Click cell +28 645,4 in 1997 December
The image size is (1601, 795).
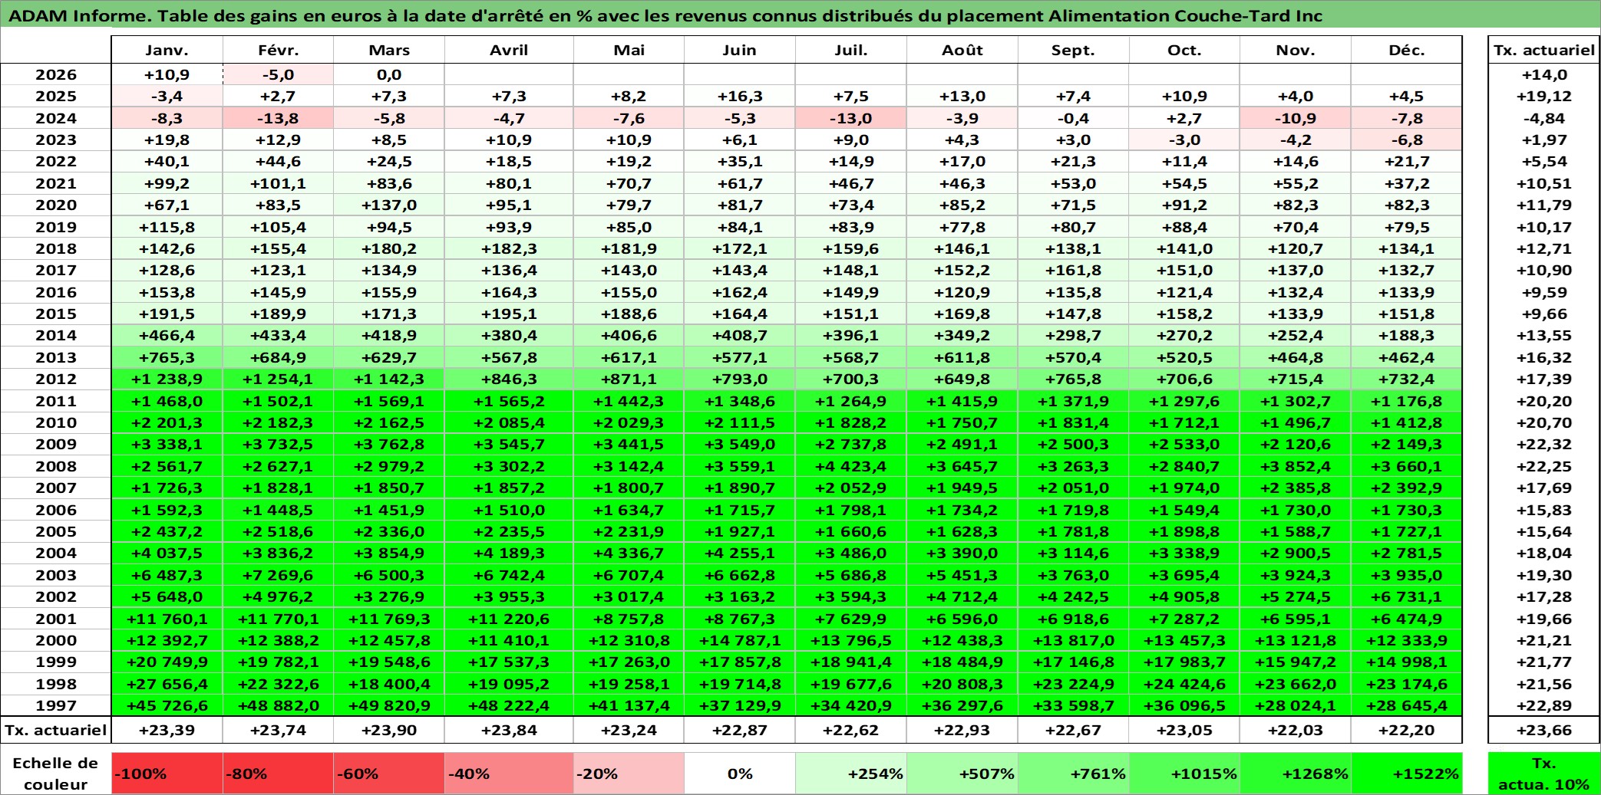pos(1407,705)
